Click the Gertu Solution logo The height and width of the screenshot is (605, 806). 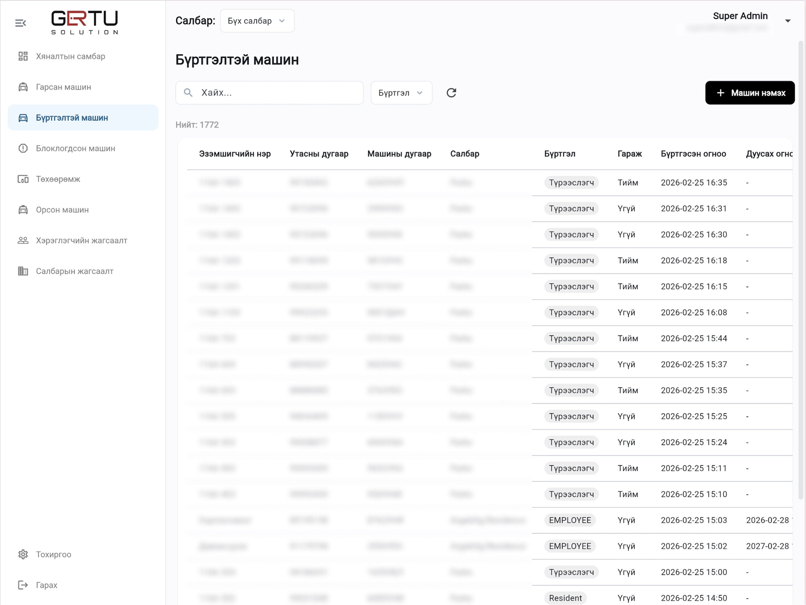85,22
